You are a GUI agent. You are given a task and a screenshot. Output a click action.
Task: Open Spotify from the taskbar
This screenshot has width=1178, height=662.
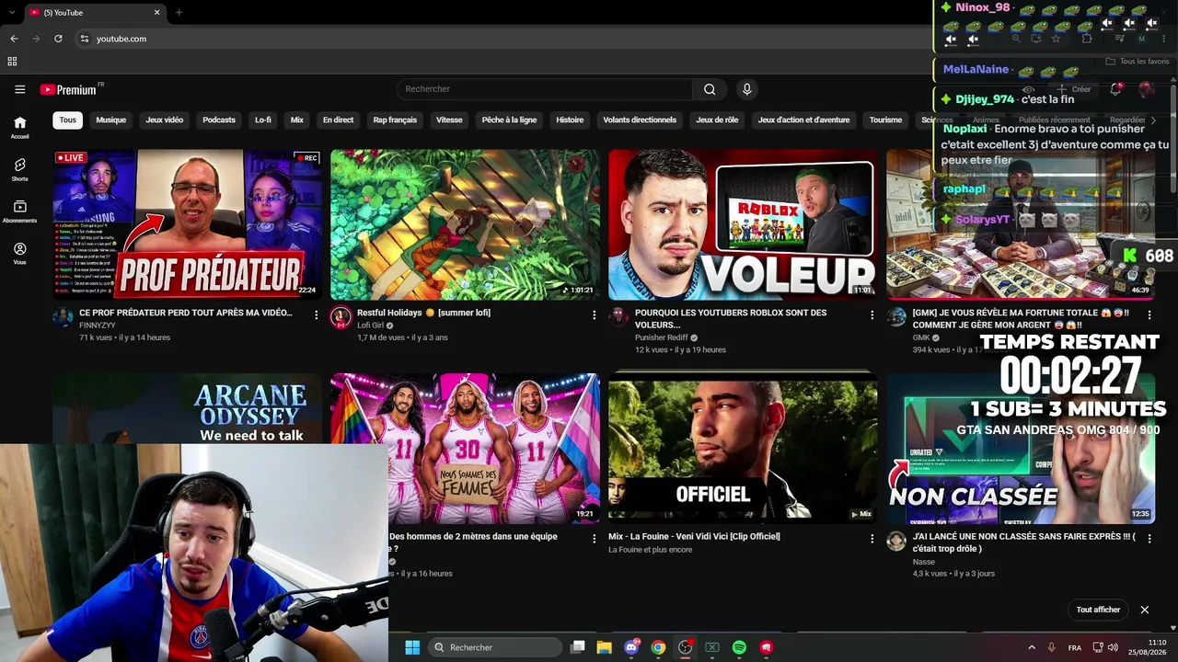(x=739, y=647)
